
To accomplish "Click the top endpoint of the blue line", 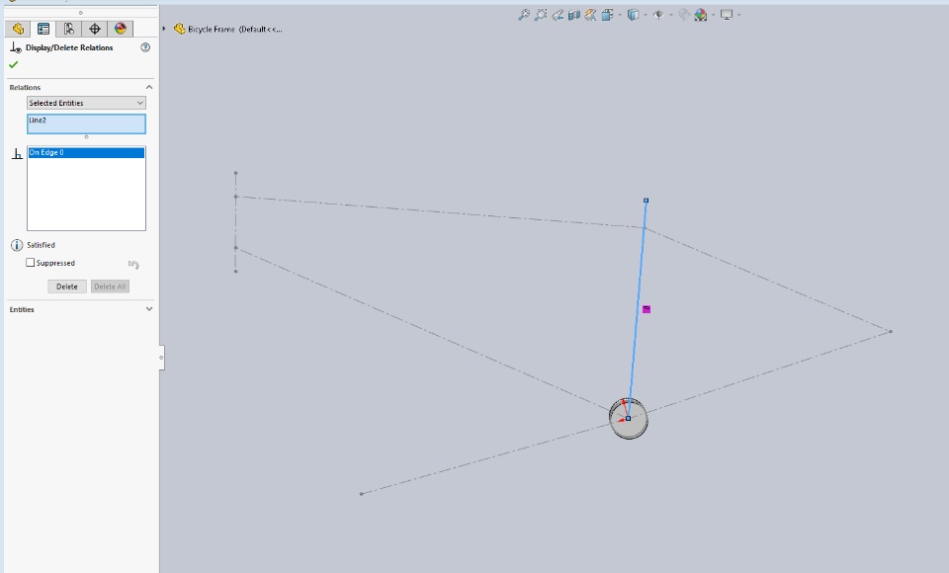I will [x=646, y=201].
